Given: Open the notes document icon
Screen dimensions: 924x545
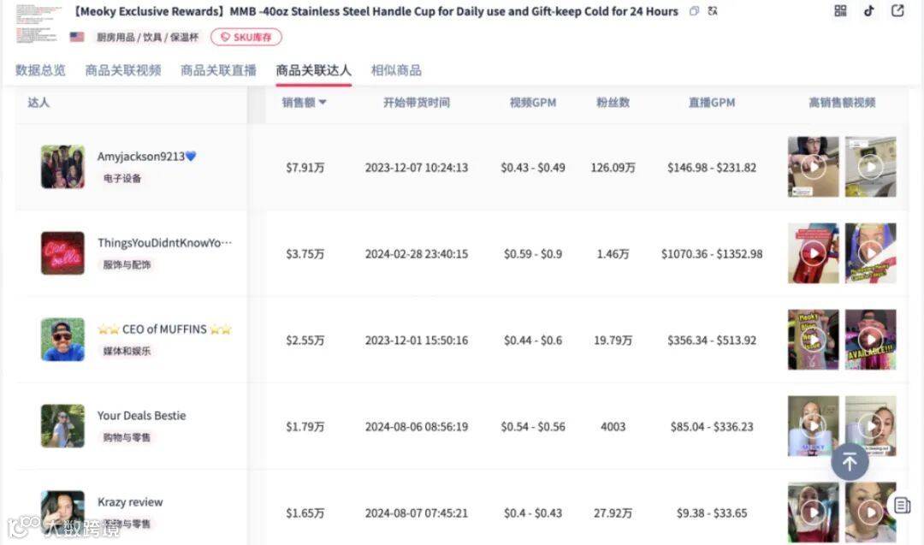Looking at the screenshot, I should pos(902,505).
